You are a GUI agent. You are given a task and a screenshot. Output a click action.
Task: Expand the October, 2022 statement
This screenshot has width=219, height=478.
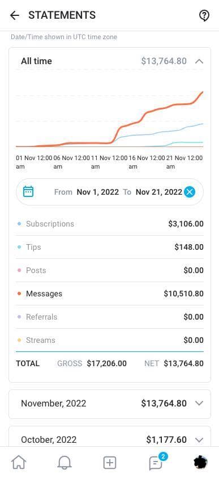[x=110, y=440]
